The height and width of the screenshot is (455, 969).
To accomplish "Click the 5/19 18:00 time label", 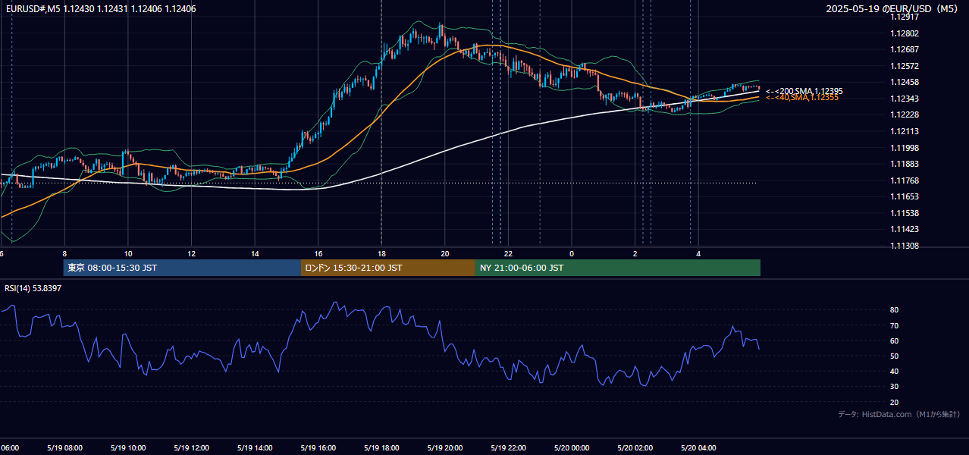I will (381, 448).
